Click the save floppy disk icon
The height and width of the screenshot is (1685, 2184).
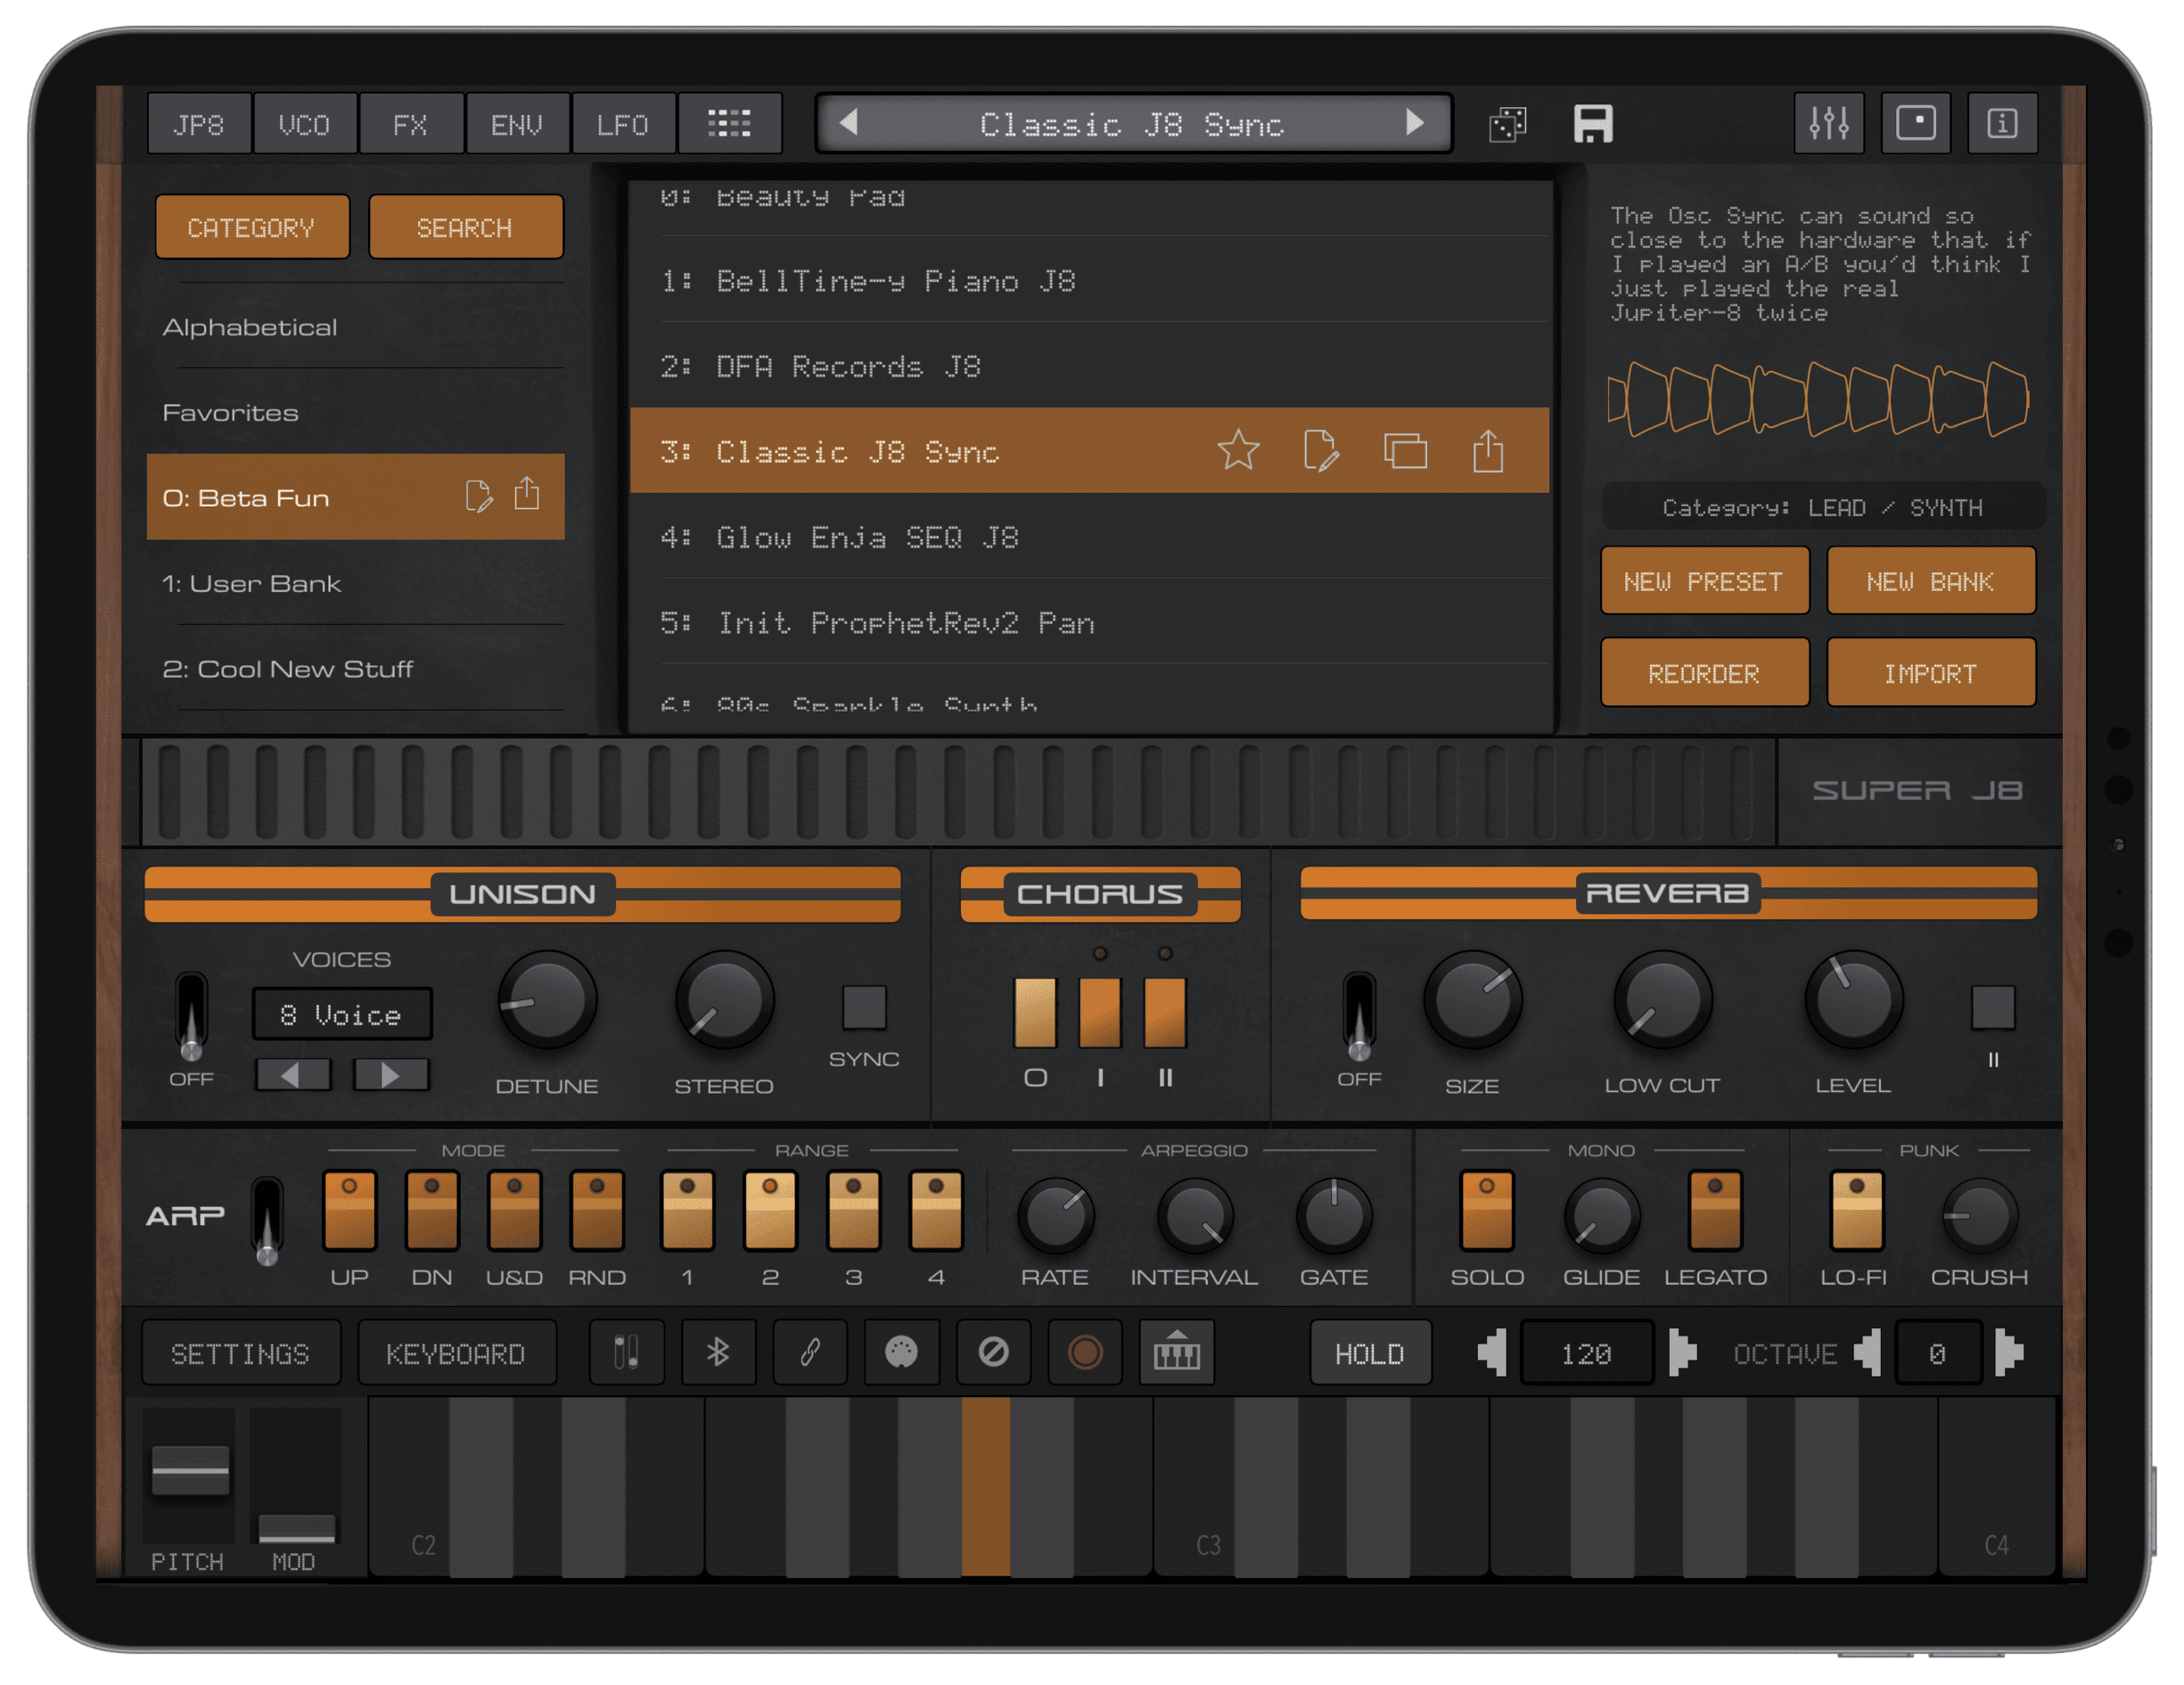(x=1592, y=124)
